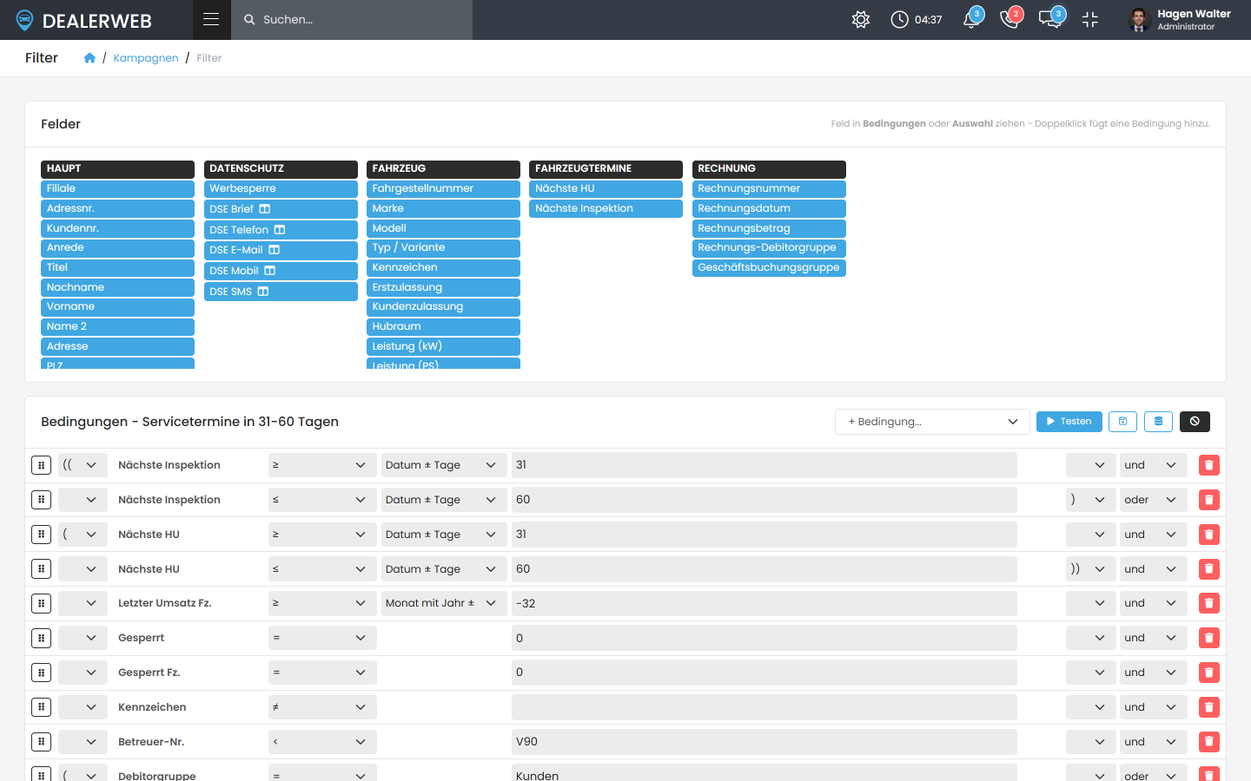Screen dimensions: 1251x781
Task: Open the hamburger navigation menu
Action: click(x=211, y=19)
